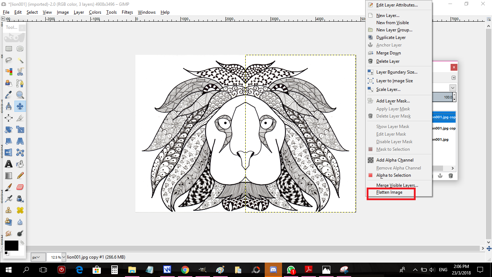This screenshot has height=277, width=492.
Task: Select the Free Select lasso tool
Action: pos(9,60)
